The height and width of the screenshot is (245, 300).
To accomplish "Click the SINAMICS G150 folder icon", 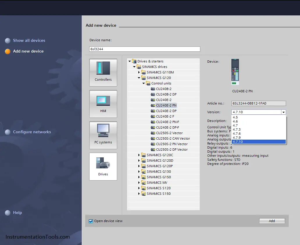I will click(144, 177).
